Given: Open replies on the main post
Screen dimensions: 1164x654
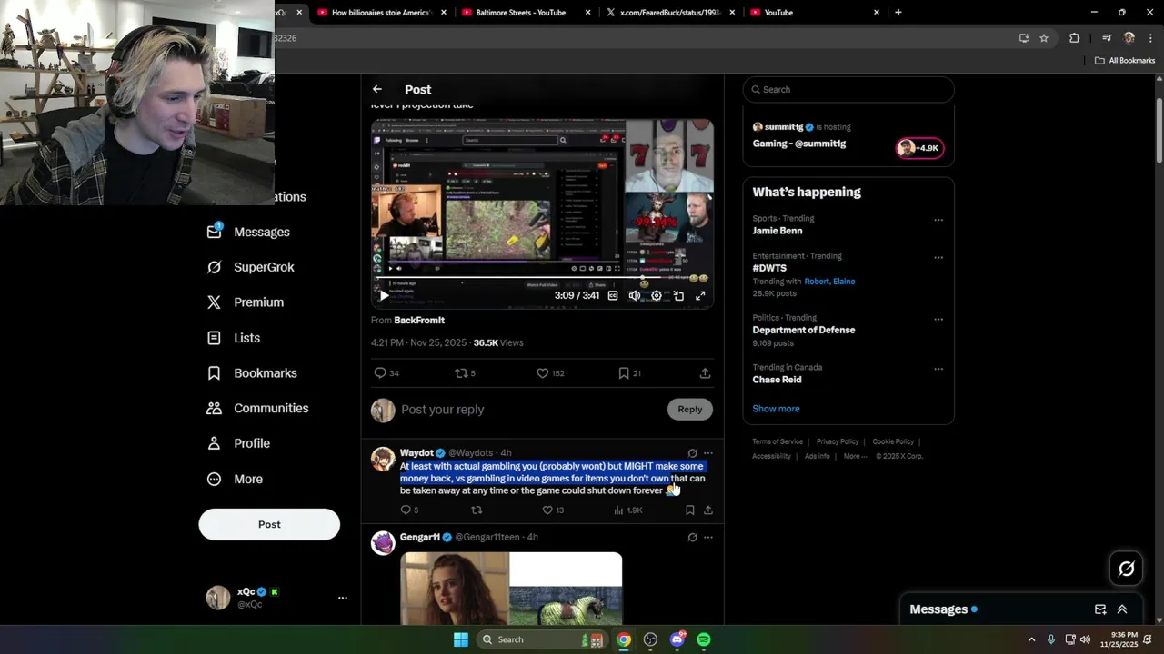Looking at the screenshot, I should 386,373.
